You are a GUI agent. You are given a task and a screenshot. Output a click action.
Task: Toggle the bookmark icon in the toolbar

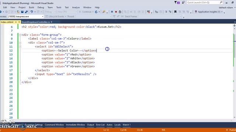176,12
